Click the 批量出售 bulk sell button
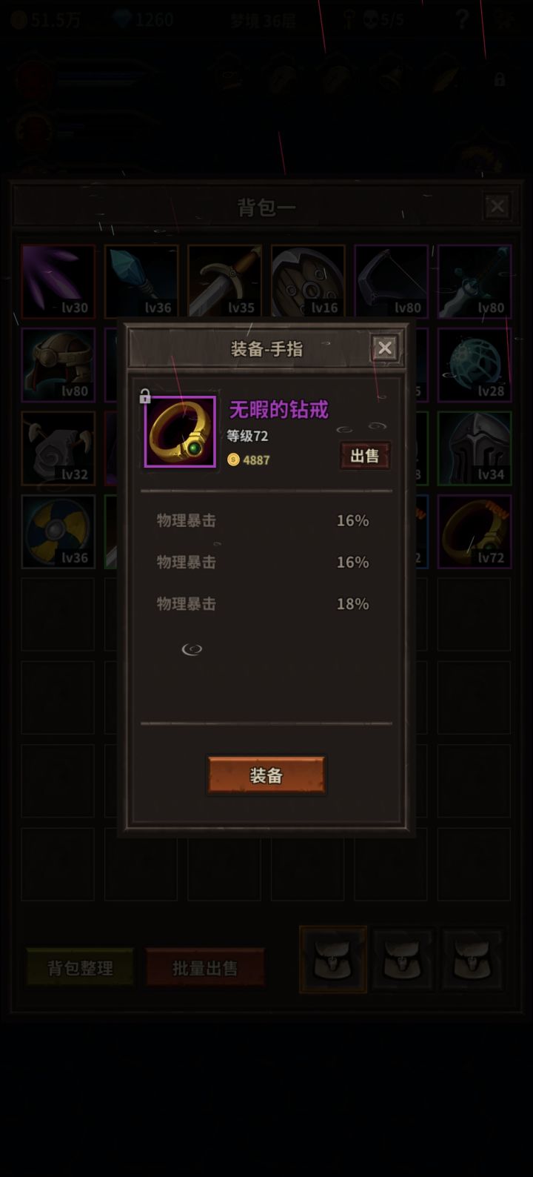 [x=205, y=967]
